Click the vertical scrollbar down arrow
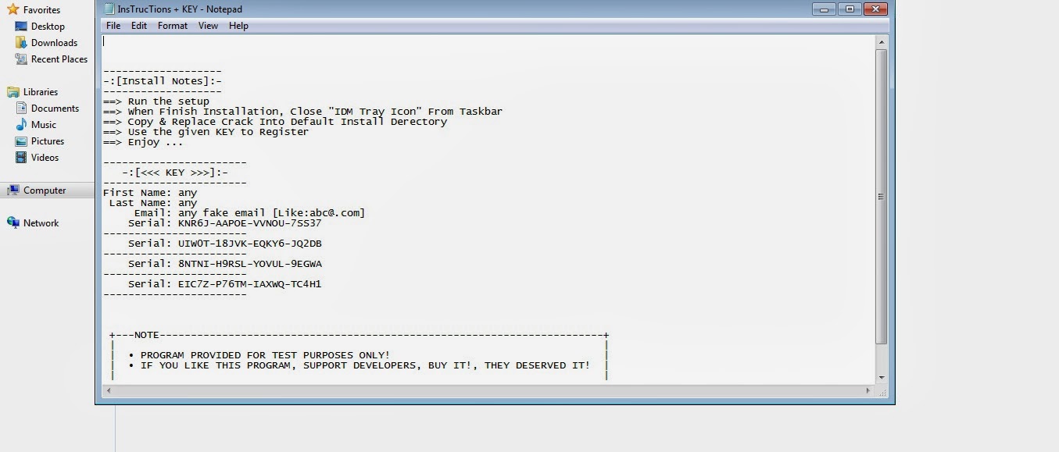 click(882, 378)
